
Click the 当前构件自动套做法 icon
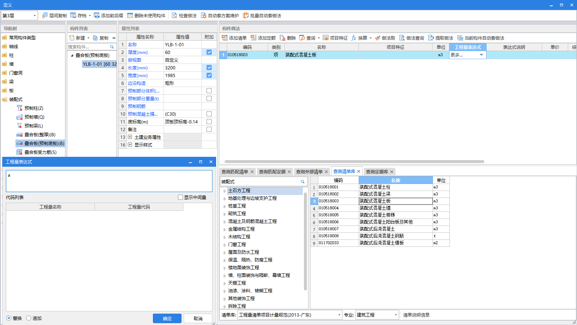point(460,38)
